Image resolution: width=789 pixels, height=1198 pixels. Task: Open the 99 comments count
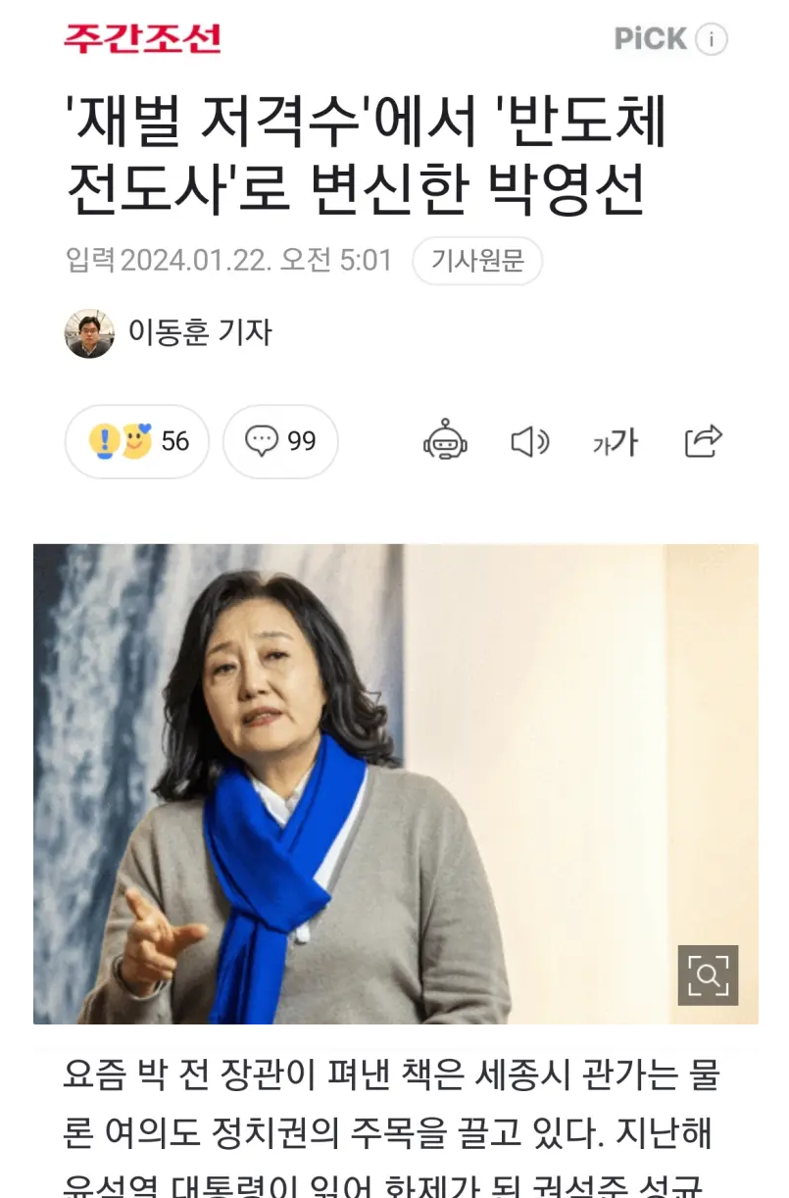(302, 441)
